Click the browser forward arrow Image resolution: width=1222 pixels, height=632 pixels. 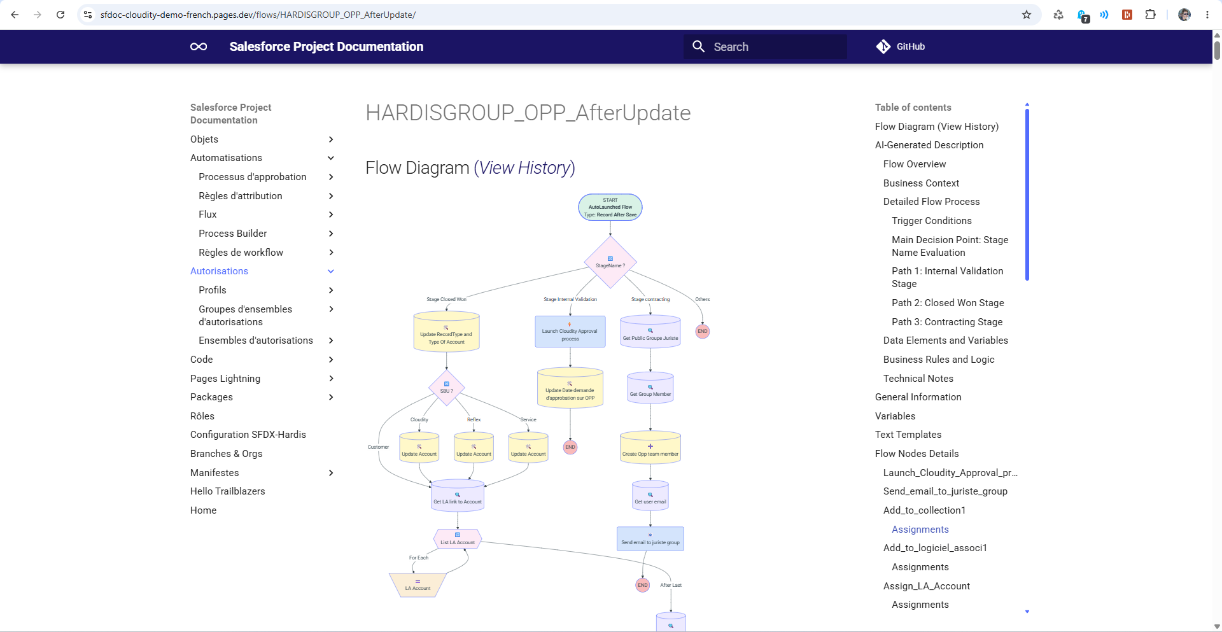click(x=38, y=15)
